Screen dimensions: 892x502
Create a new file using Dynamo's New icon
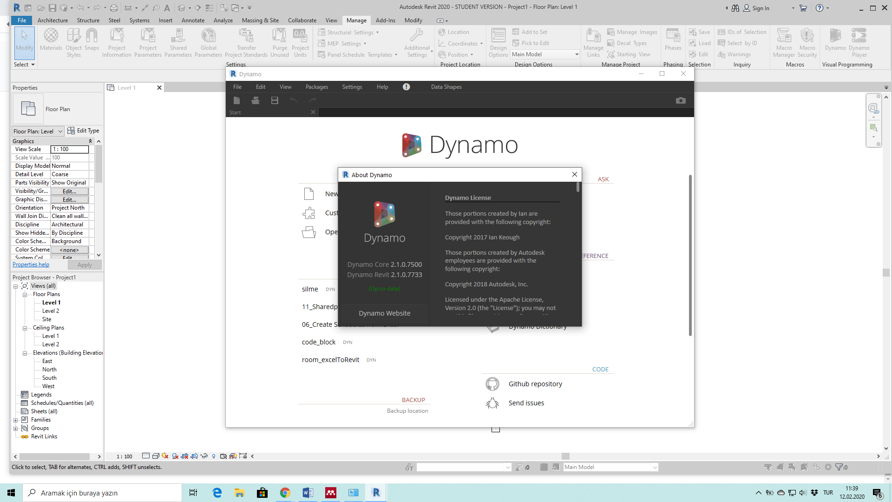(x=236, y=100)
